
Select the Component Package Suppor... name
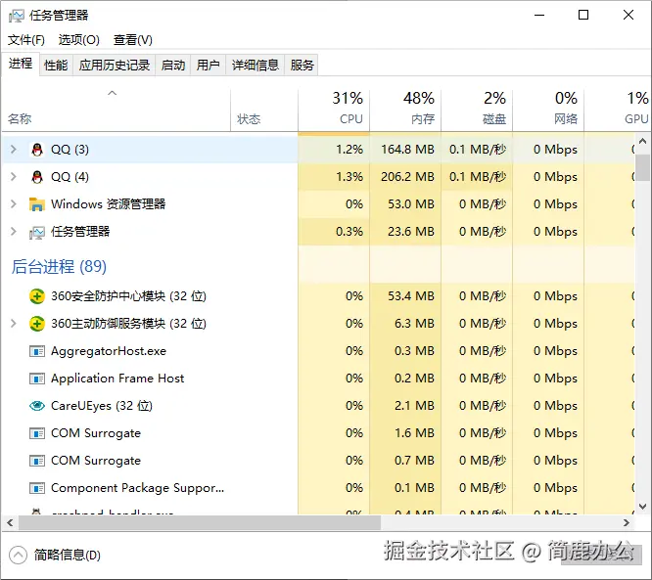click(x=138, y=488)
